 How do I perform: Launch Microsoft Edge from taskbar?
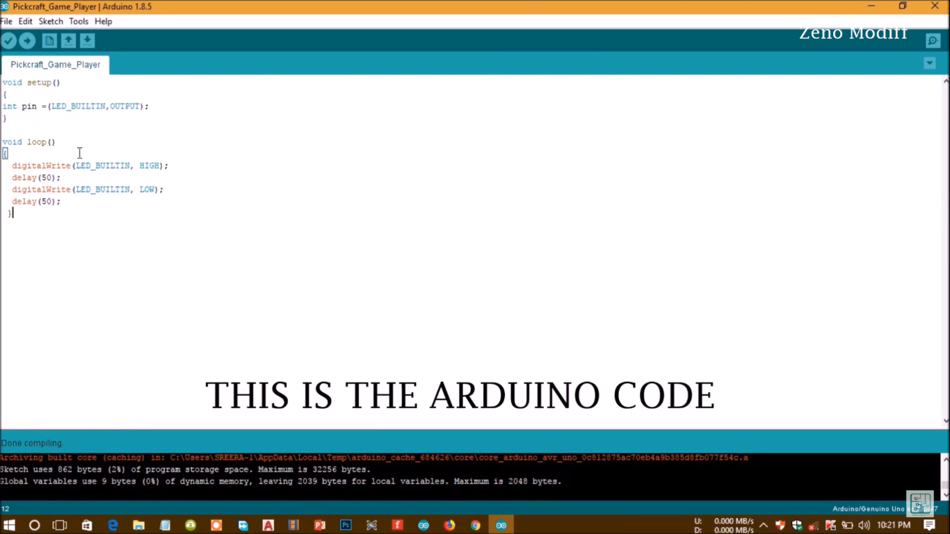113,525
